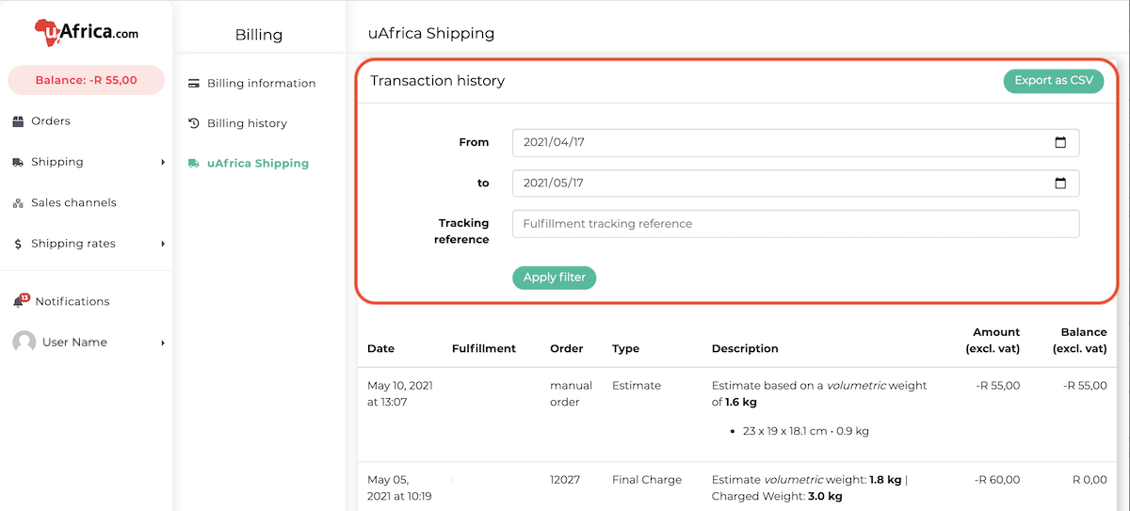Click the May 05, 2021 date cell
1130x511 pixels.
pos(399,487)
